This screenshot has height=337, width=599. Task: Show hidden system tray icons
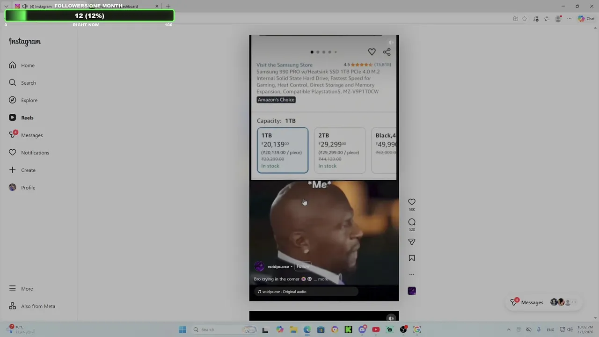click(509, 330)
